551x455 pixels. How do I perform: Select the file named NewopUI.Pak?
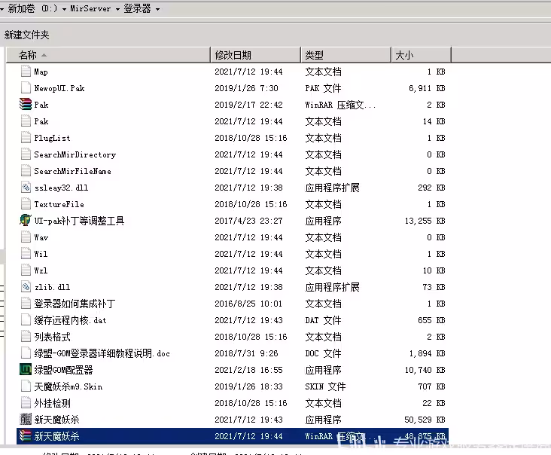pyautogui.click(x=59, y=88)
